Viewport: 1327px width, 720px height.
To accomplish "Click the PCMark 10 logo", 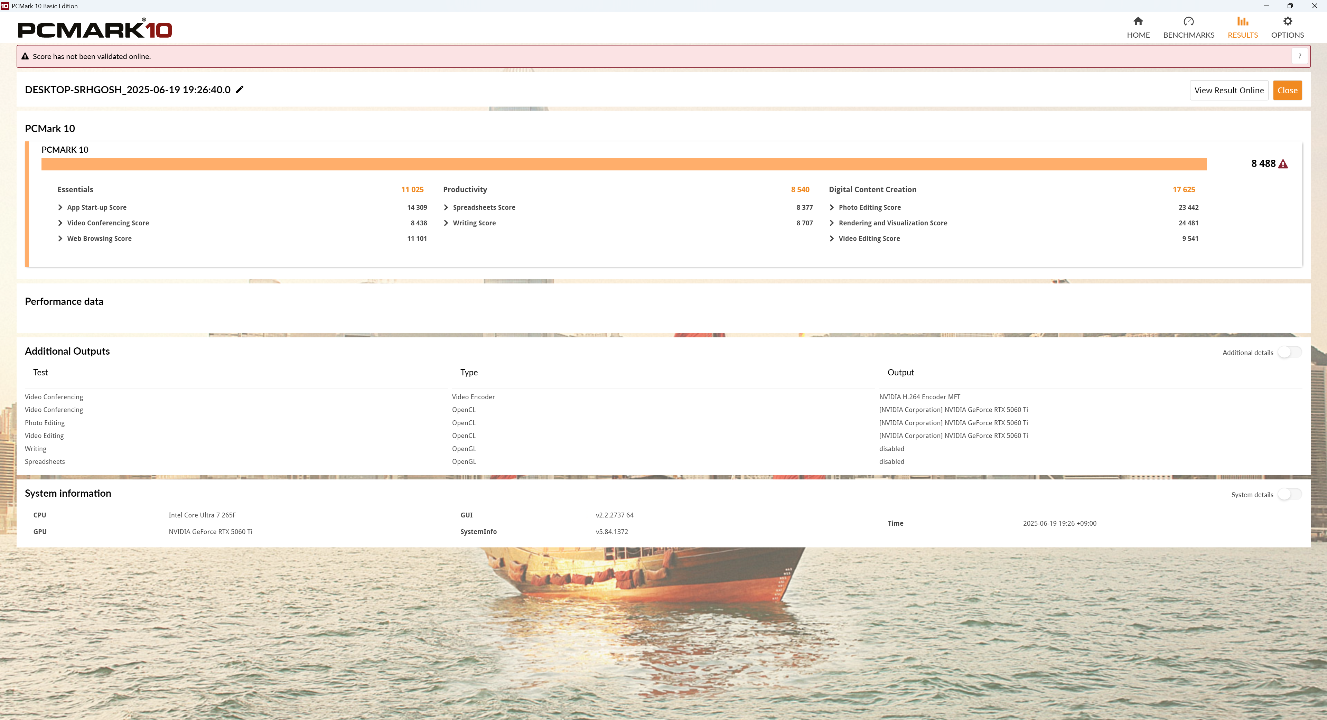I will tap(95, 29).
